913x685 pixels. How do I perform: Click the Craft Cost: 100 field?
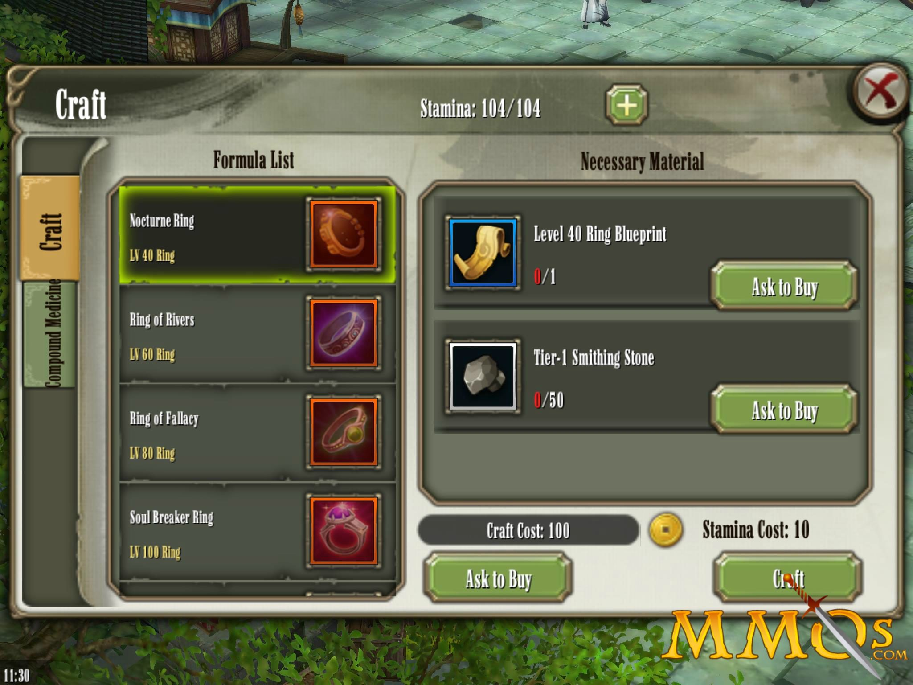[x=528, y=530]
